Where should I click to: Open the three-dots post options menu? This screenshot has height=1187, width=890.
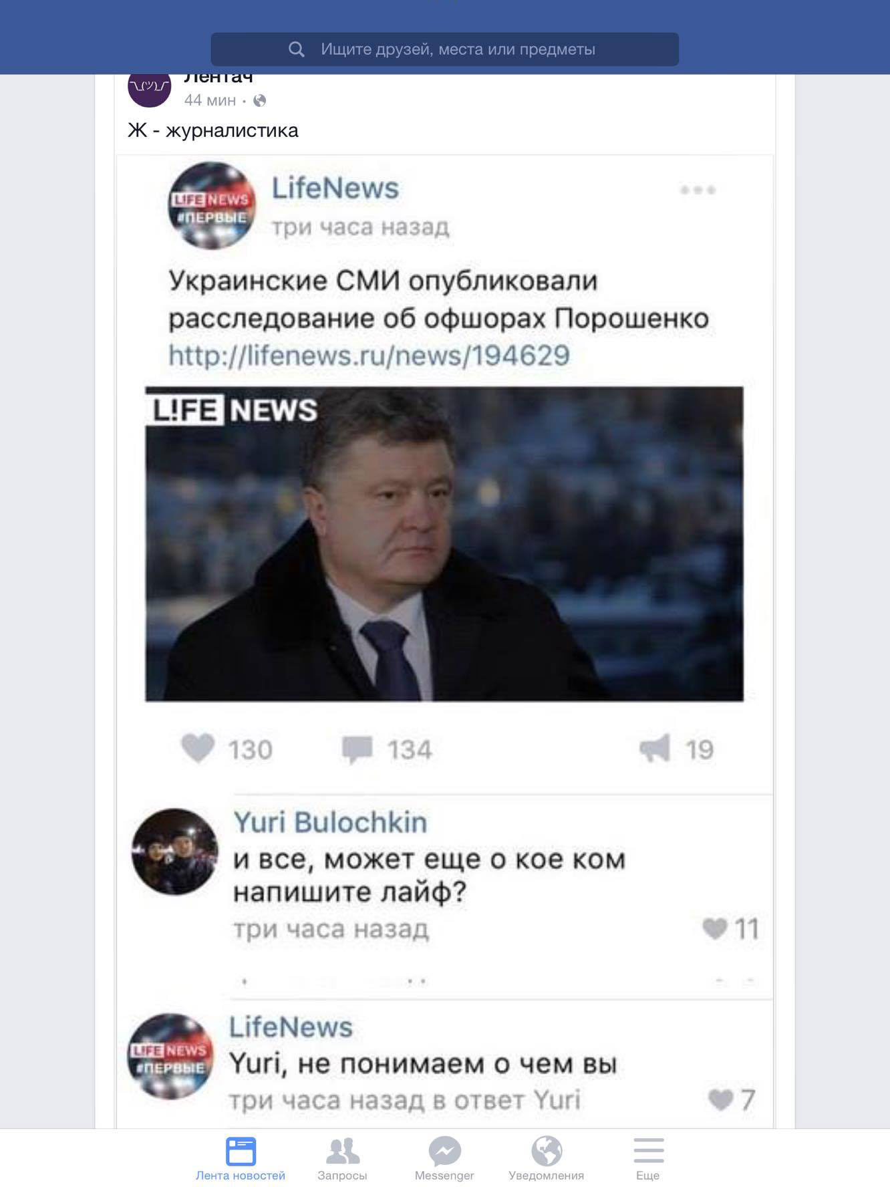(x=698, y=190)
